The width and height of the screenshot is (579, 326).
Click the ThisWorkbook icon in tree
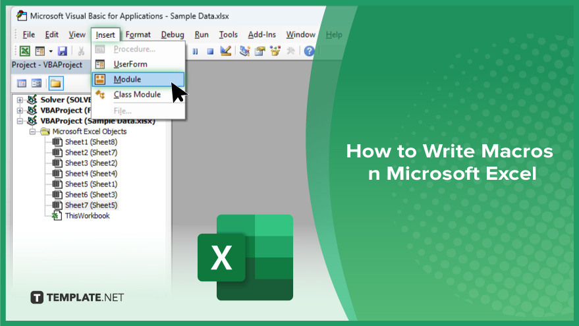click(x=57, y=215)
